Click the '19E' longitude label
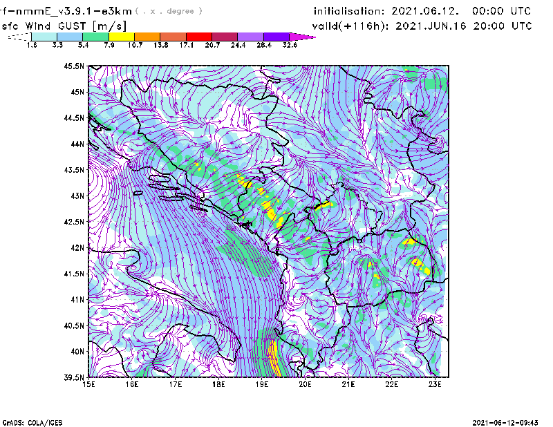Image resolution: width=553 pixels, height=427 pixels. (262, 384)
